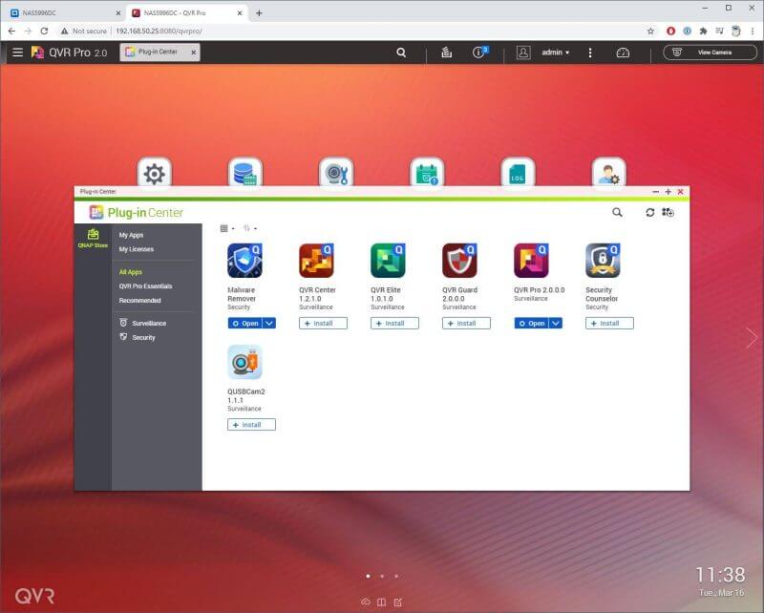Image resolution: width=764 pixels, height=613 pixels.
Task: Open a new browser tab
Action: point(259,13)
